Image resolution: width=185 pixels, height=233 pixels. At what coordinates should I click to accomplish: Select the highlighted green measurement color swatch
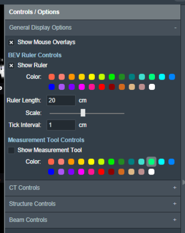pos(151,162)
